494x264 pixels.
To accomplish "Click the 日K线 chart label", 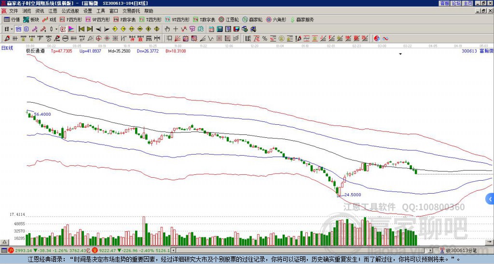I will tap(7, 48).
